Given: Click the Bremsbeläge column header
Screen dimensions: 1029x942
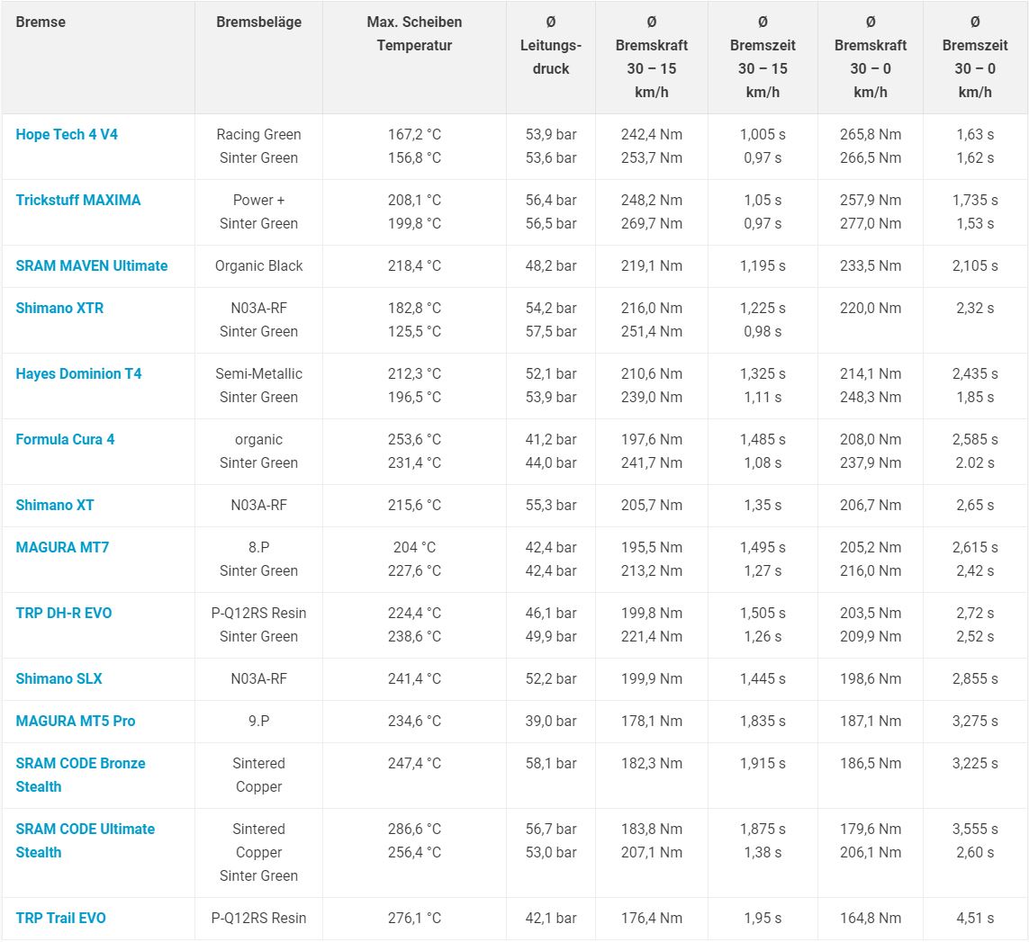Looking at the screenshot, I should [258, 22].
